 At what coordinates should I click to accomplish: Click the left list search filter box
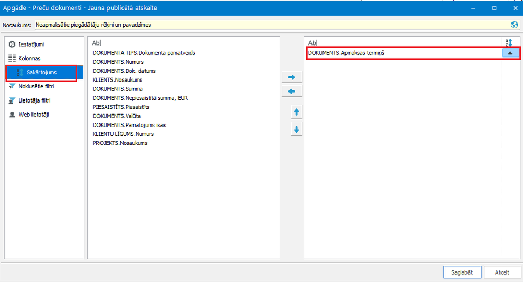(x=183, y=43)
